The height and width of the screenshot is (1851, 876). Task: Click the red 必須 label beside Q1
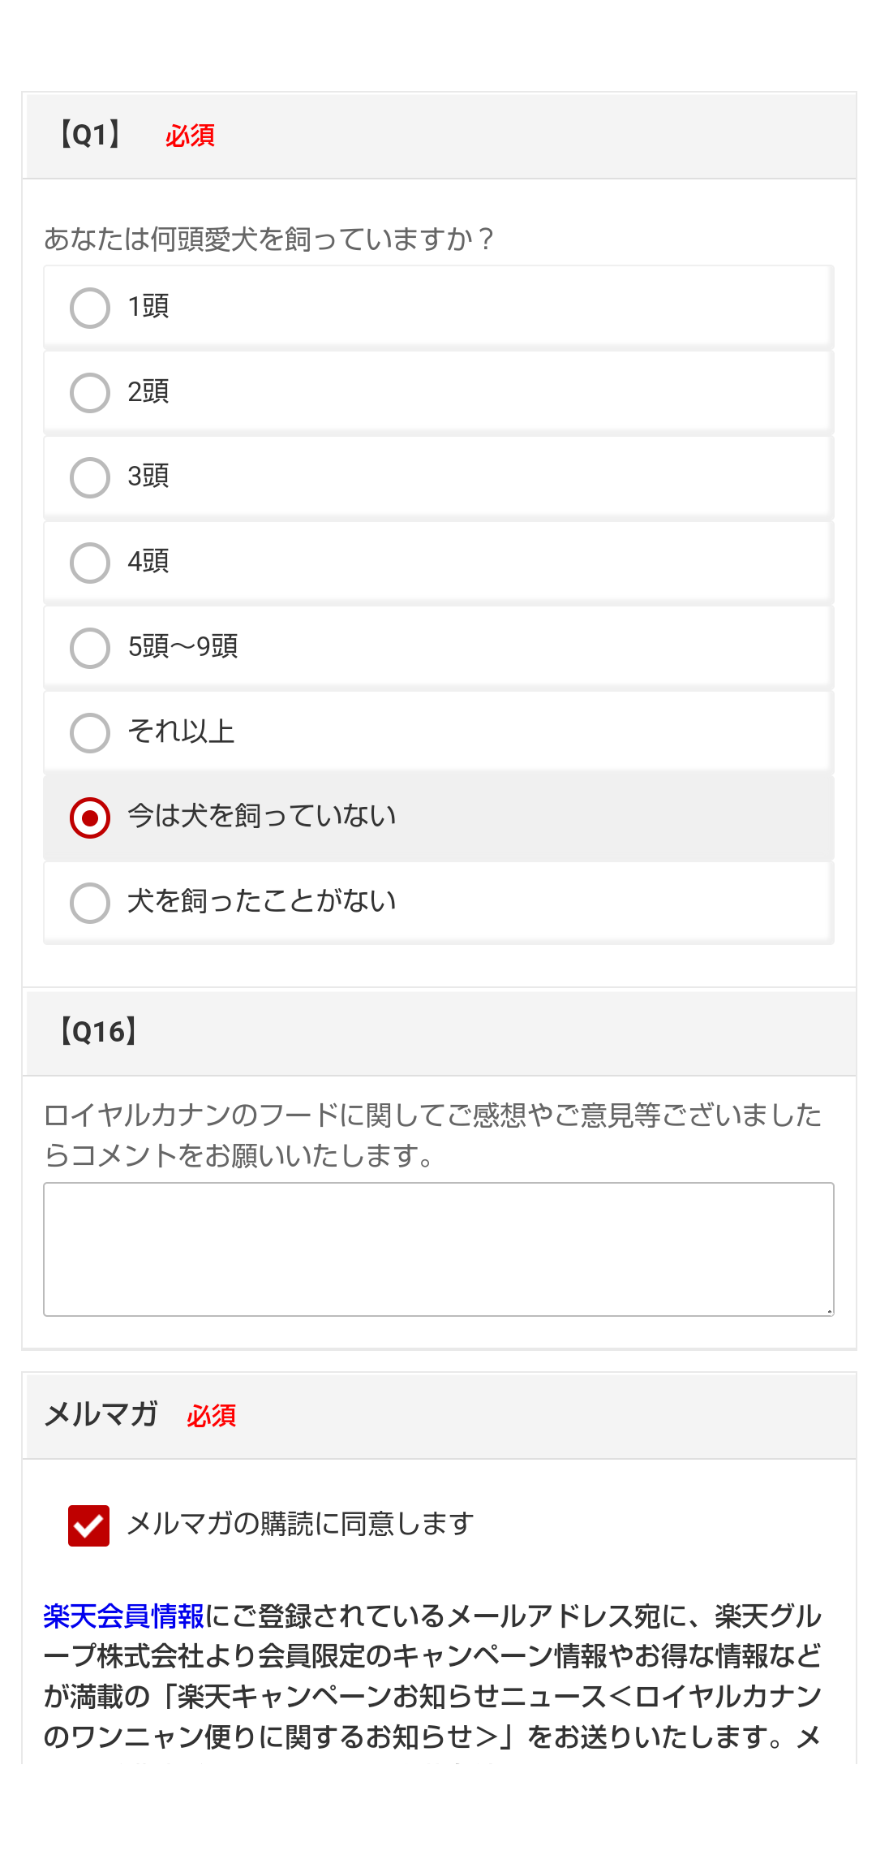point(190,136)
